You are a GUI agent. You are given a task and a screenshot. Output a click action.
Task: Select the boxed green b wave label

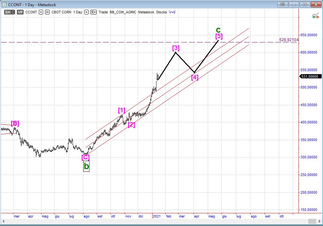coord(86,166)
